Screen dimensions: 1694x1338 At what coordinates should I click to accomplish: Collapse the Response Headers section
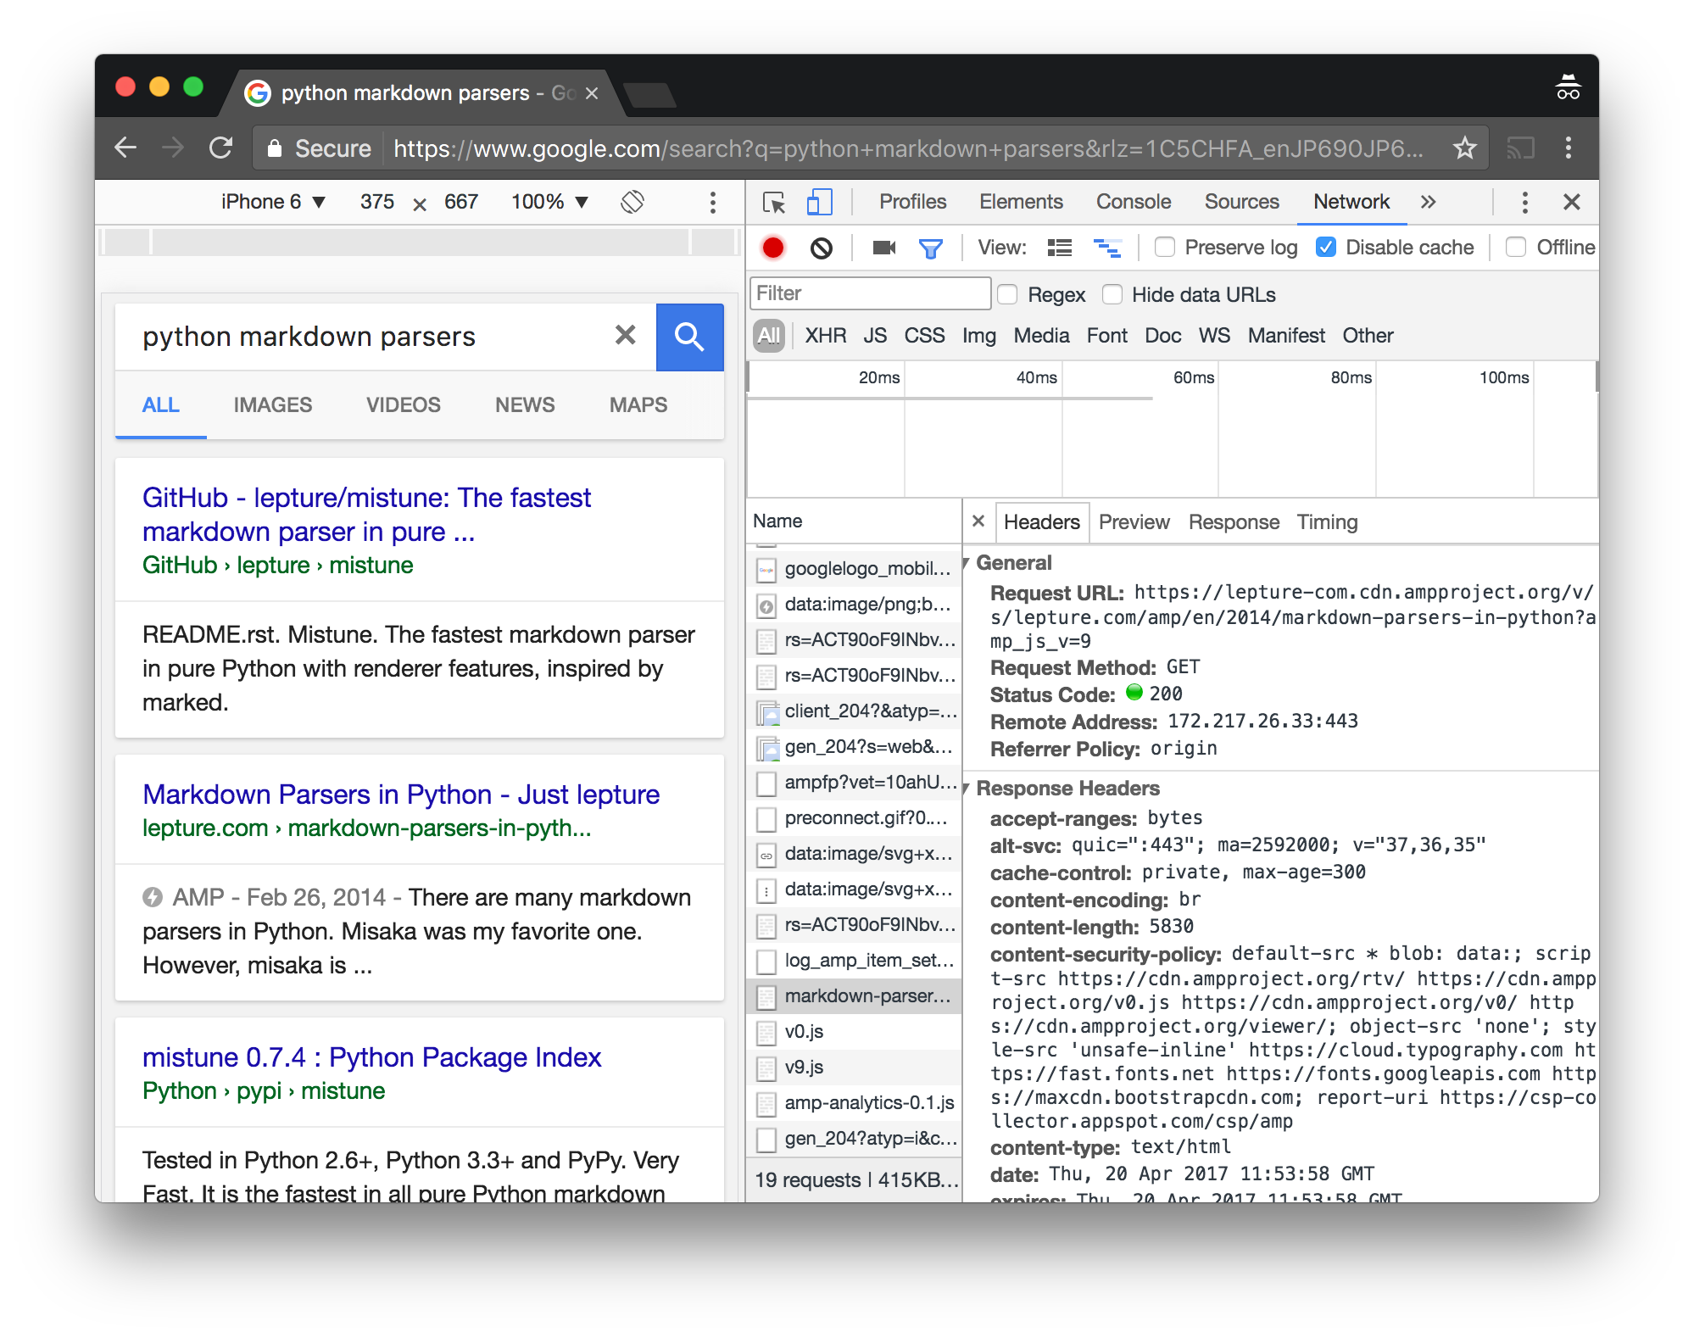pos(967,789)
